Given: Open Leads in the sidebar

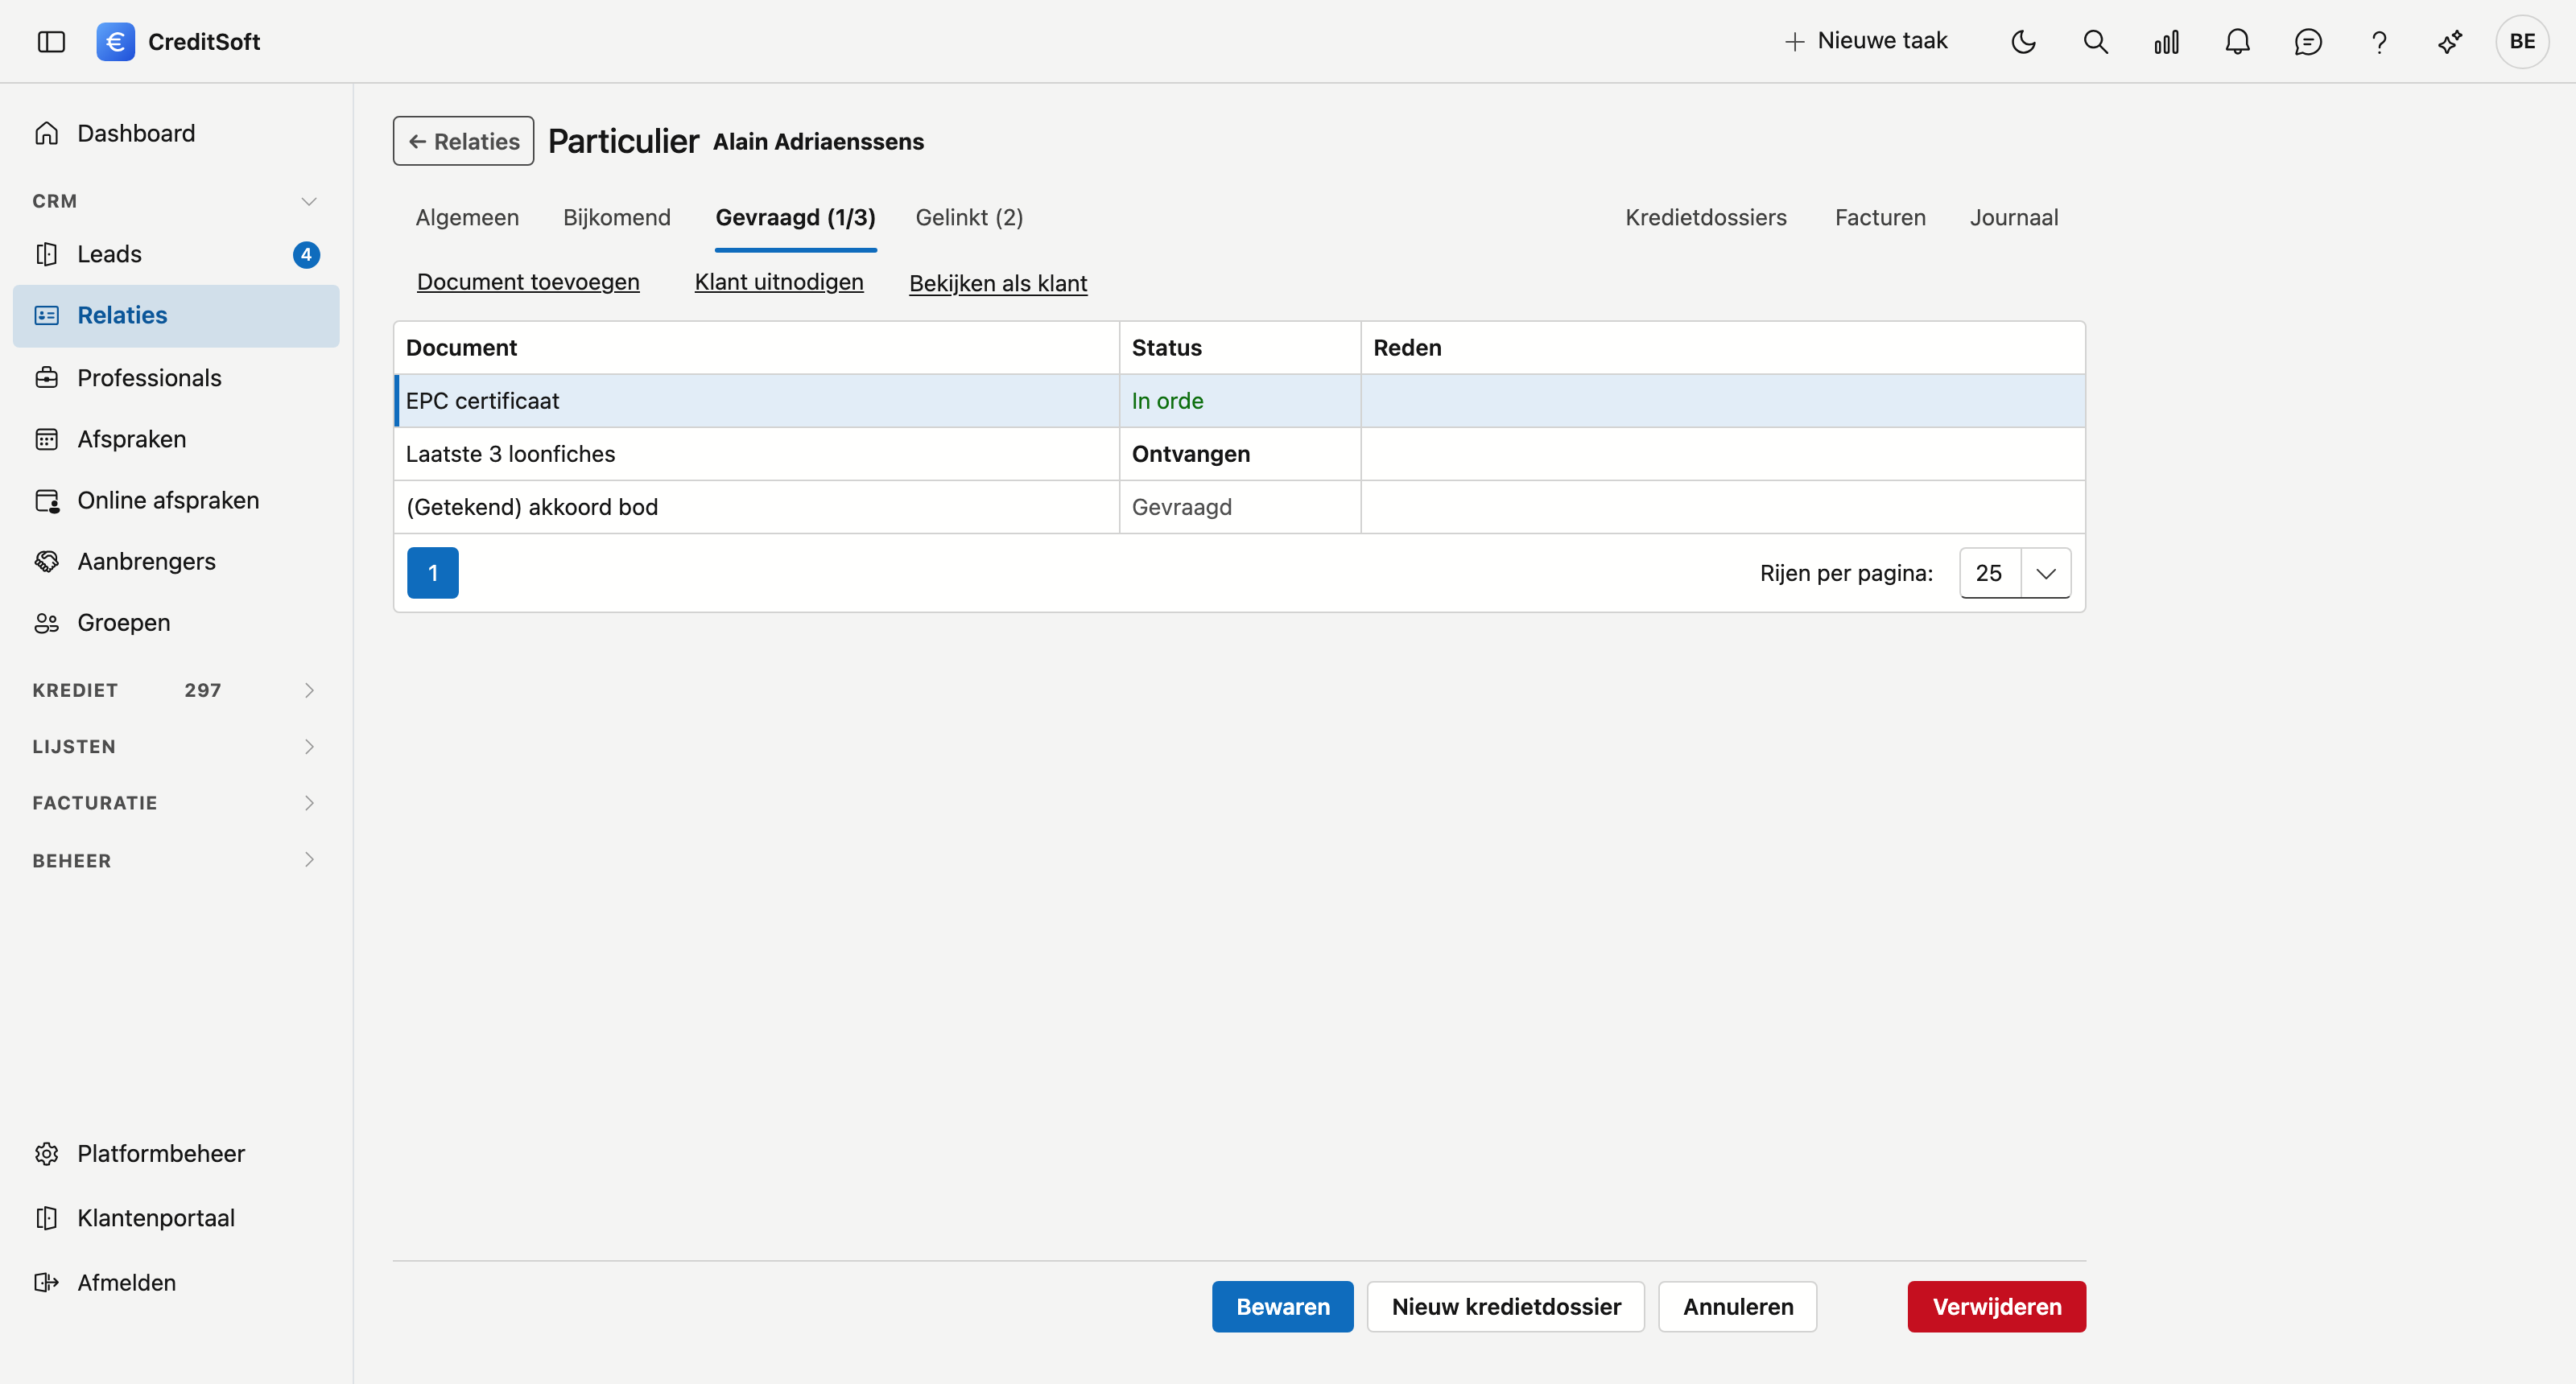Looking at the screenshot, I should coord(176,253).
